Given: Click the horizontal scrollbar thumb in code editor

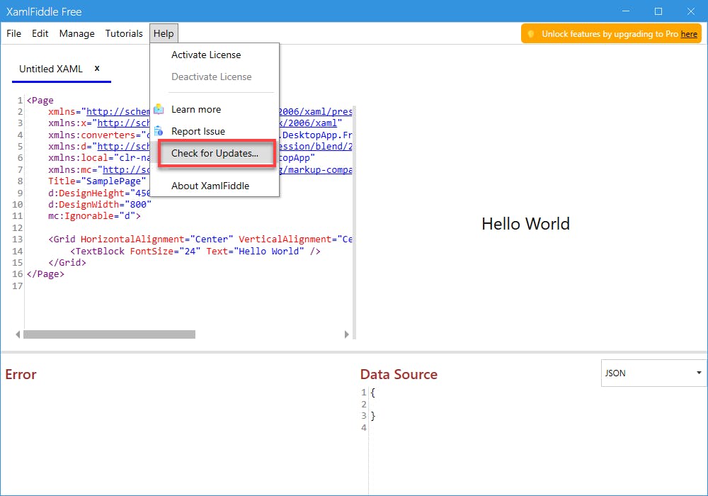Looking at the screenshot, I should coord(109,334).
